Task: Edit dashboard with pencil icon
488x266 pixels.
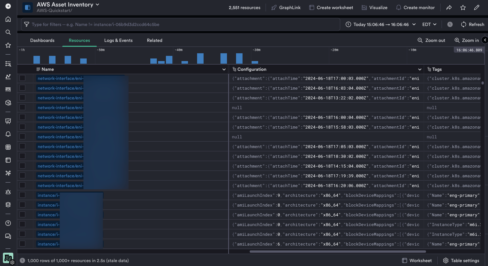Action: [477, 7]
